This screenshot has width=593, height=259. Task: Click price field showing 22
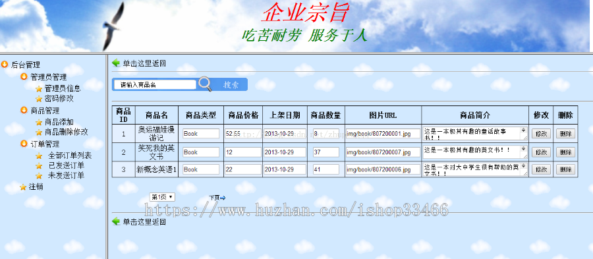coord(242,169)
